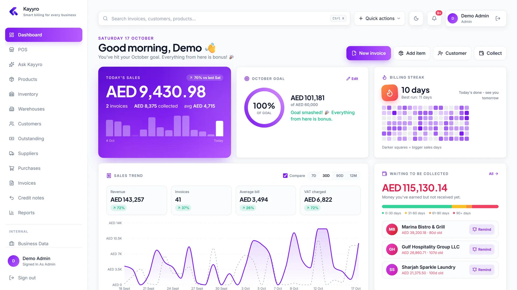Click logout icon beside Demo Admin header
The image size is (517, 290).
[498, 19]
